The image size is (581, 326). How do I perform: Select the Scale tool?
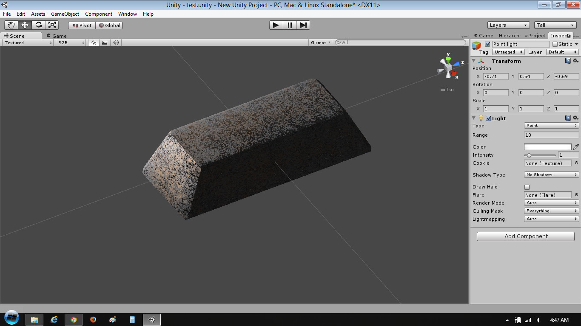52,25
